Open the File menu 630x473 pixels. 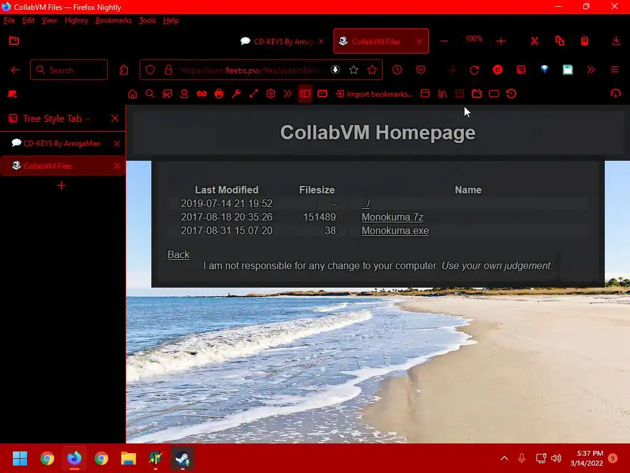(x=9, y=20)
